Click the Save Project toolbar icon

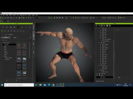[8, 18]
